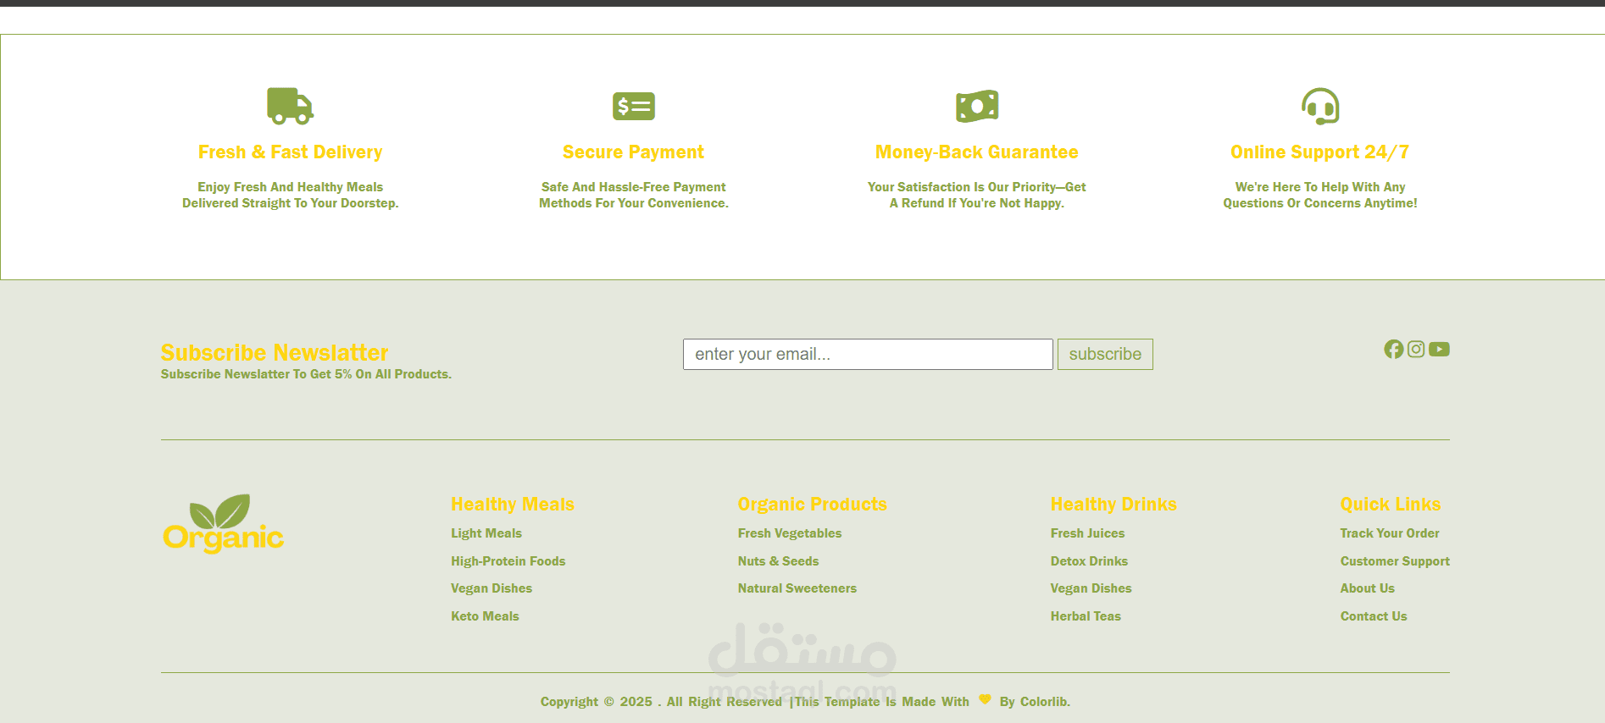This screenshot has height=723, width=1605.
Task: Open the Facebook social icon
Action: click(x=1394, y=349)
